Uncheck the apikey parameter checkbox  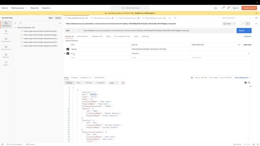[68, 49]
